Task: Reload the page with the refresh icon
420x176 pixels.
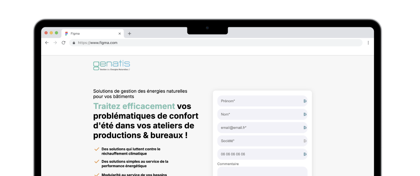Action: [x=64, y=43]
